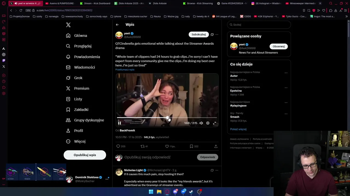The width and height of the screenshot is (350, 196).
Task: Open options for the #playingsoe trend
Action: pos(286,103)
